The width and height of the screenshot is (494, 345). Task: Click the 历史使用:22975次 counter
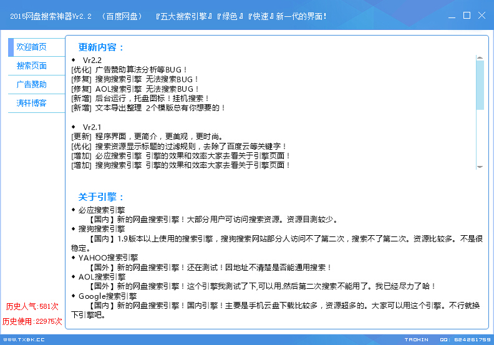[x=32, y=321]
